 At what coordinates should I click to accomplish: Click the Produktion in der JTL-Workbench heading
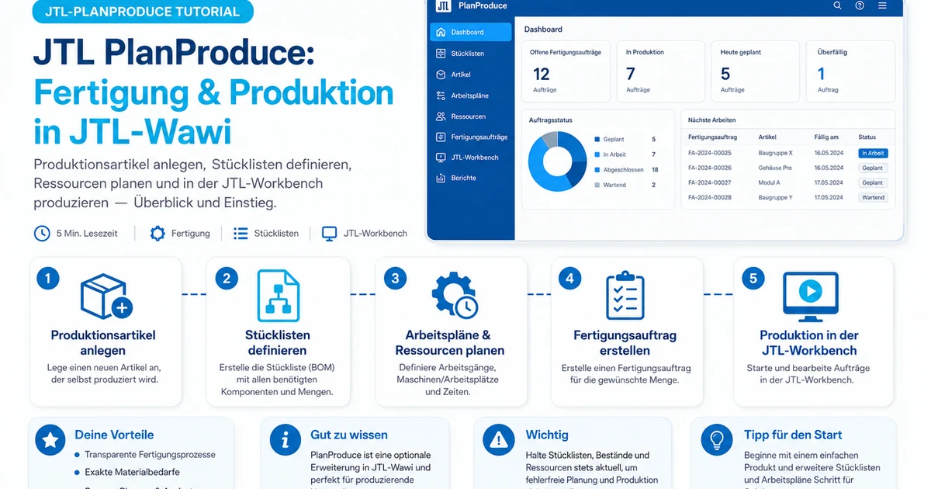[809, 342]
